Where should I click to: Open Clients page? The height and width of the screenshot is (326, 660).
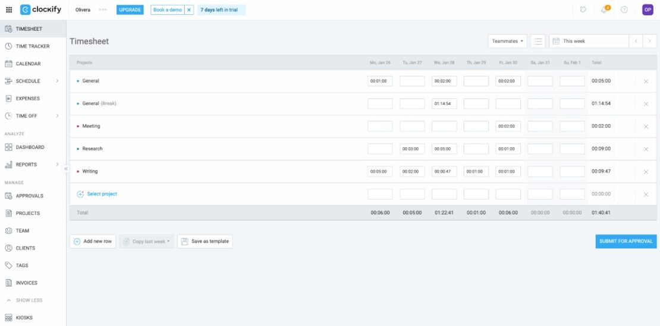coord(33,248)
